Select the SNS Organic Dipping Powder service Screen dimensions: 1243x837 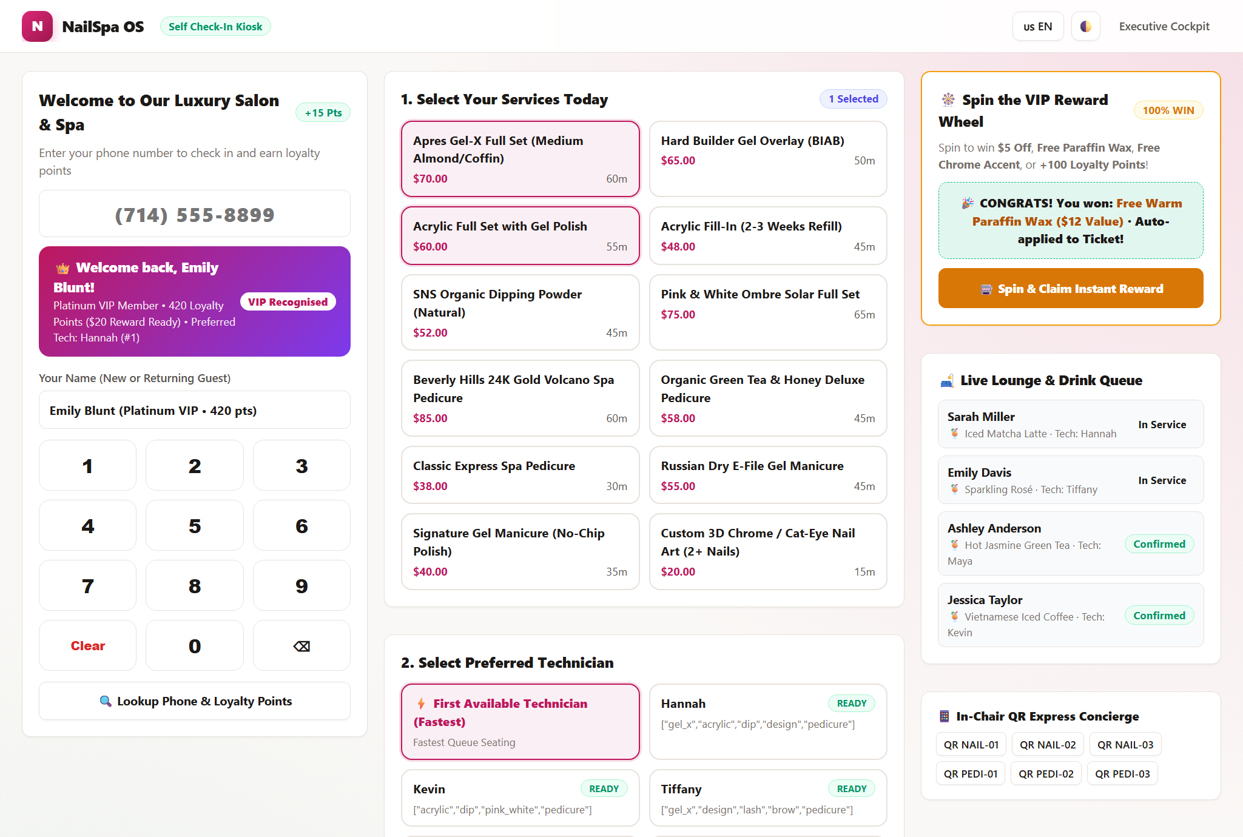520,312
